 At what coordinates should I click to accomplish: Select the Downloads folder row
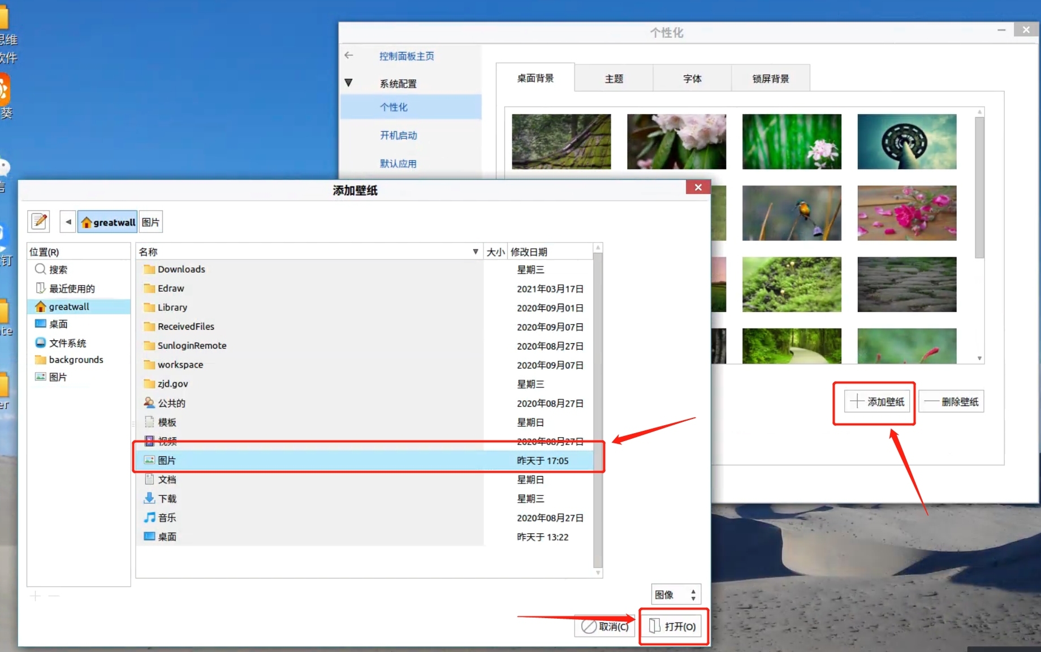click(181, 269)
